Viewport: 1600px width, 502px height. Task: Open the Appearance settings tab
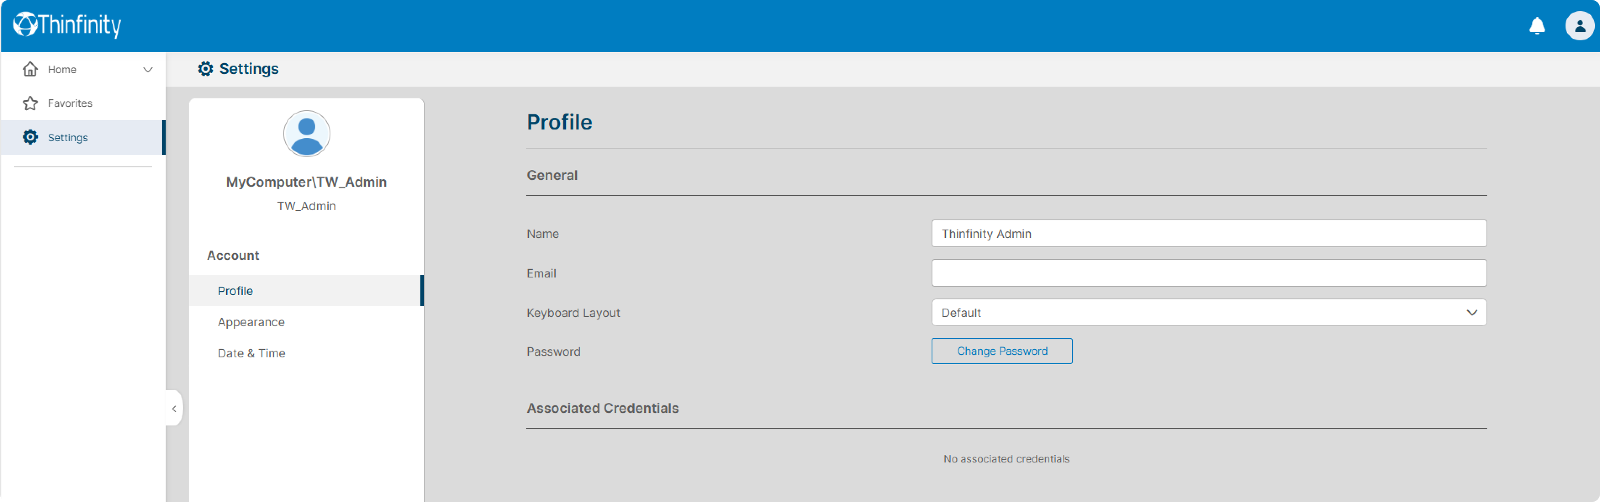click(306, 322)
